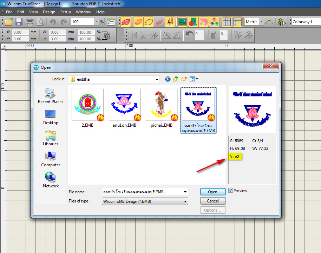Toggle Show Bitmaps picture icon

pyautogui.click(x=182, y=22)
